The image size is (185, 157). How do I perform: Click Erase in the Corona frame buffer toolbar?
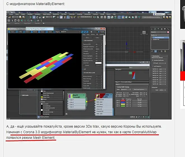tap(41, 32)
